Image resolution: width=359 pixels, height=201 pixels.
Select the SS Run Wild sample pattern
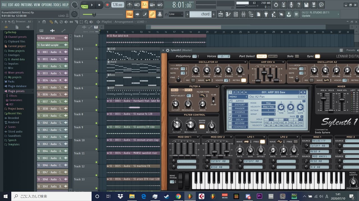pos(52,45)
